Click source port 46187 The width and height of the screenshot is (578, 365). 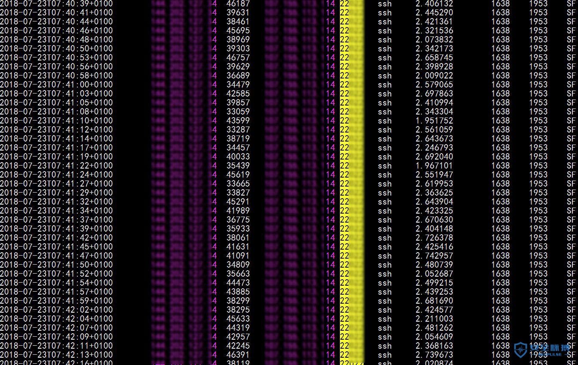click(x=238, y=3)
